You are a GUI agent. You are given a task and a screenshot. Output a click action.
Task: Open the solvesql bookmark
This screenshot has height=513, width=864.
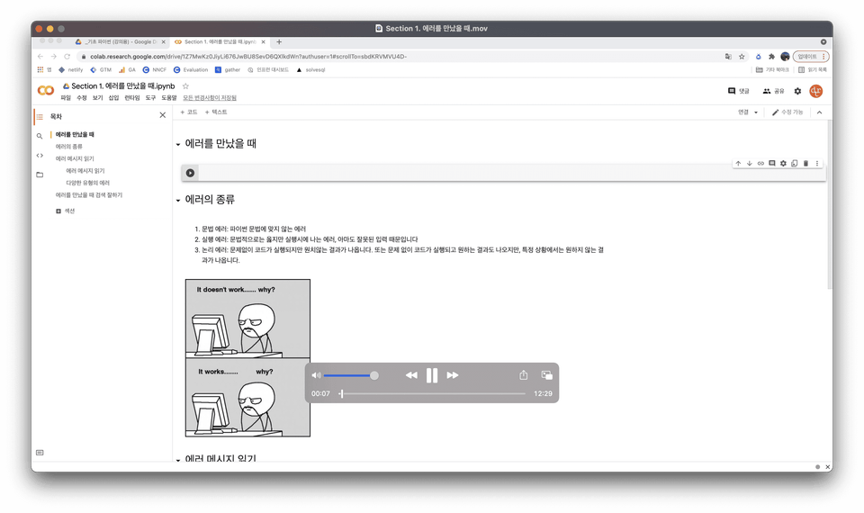[310, 70]
